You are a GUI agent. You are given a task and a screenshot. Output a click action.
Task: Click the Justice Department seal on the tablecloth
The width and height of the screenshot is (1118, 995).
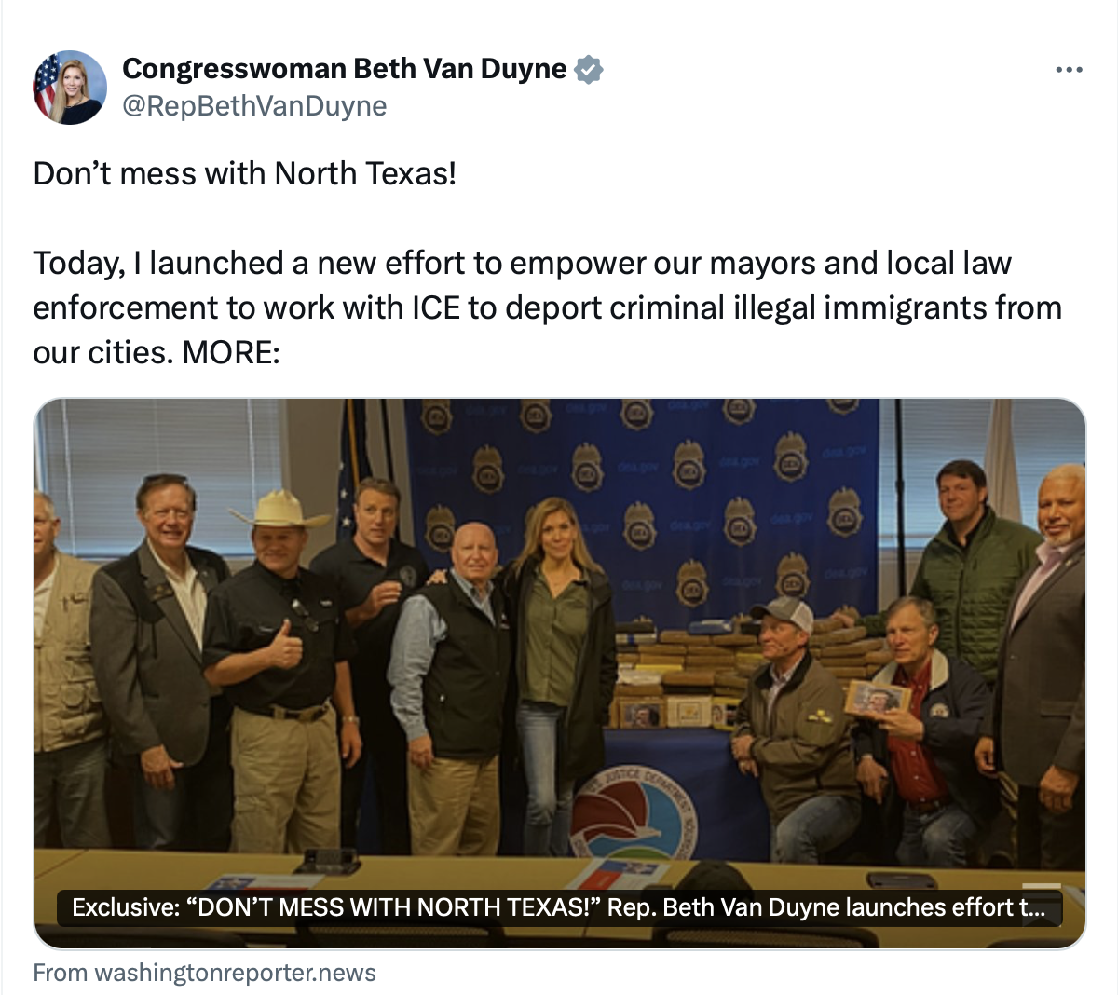coord(634,813)
